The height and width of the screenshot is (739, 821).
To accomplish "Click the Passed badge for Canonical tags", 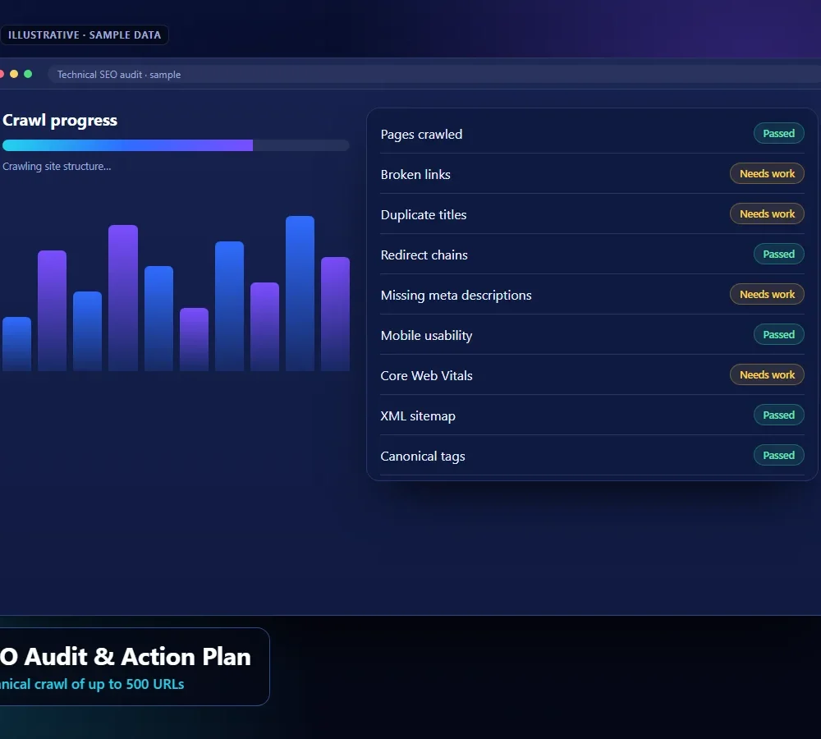I will pos(778,455).
